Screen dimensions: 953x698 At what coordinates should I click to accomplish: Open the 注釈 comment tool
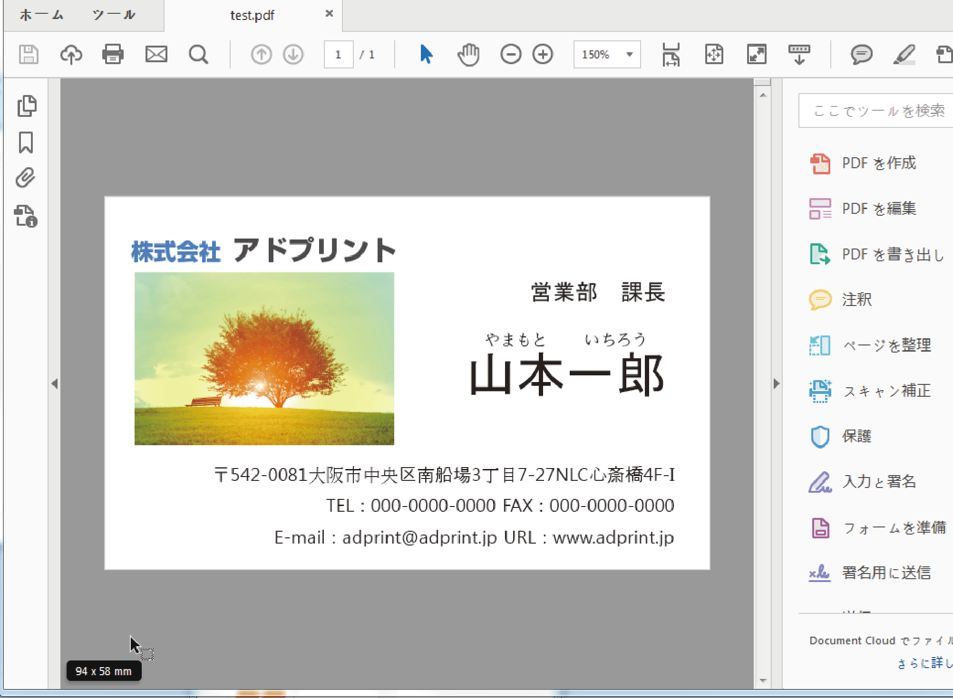(x=841, y=300)
